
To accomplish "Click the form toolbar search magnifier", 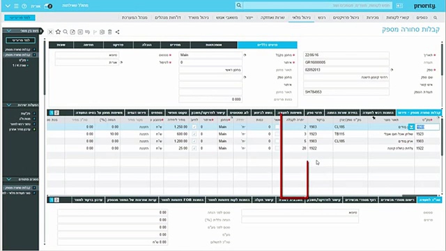I will (x=65, y=32).
